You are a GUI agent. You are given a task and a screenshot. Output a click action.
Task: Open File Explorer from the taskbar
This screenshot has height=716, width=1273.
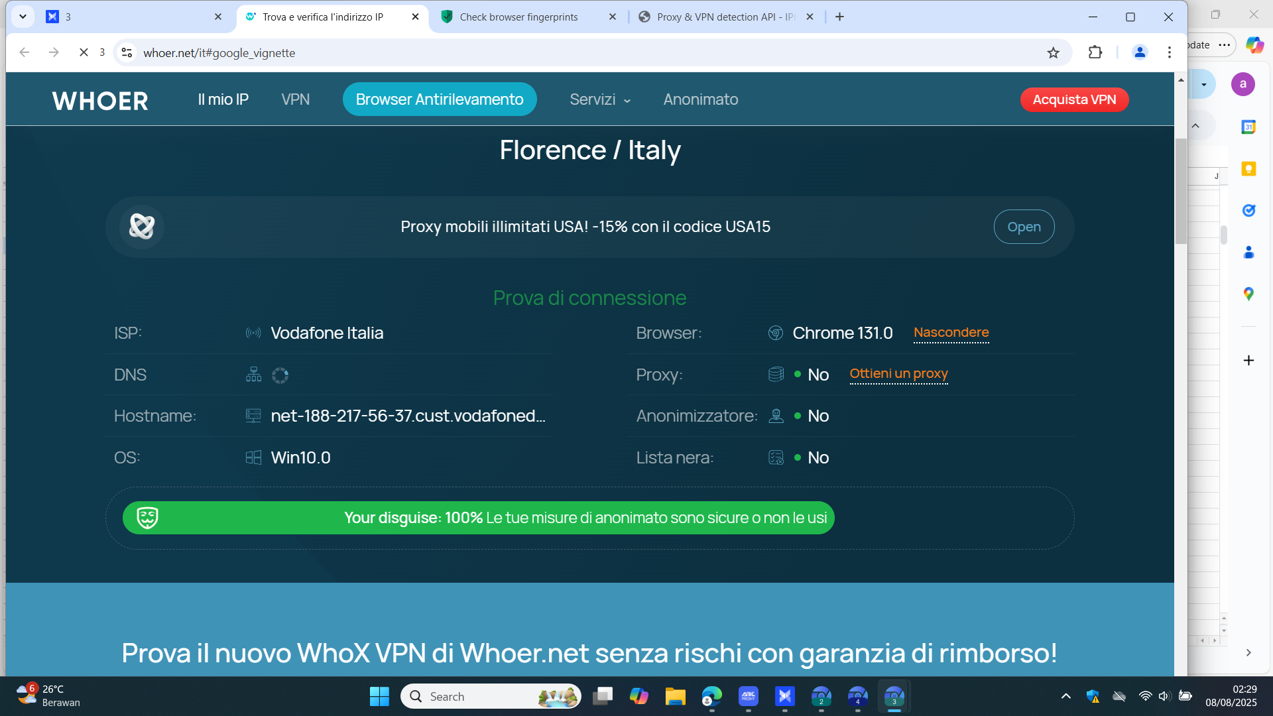pyautogui.click(x=675, y=696)
